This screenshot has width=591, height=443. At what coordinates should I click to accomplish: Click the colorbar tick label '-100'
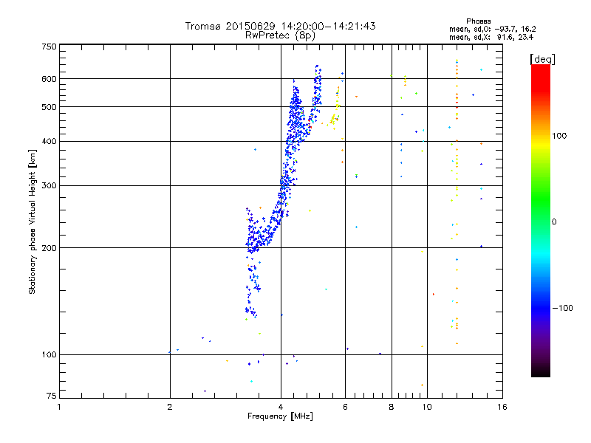coord(562,308)
